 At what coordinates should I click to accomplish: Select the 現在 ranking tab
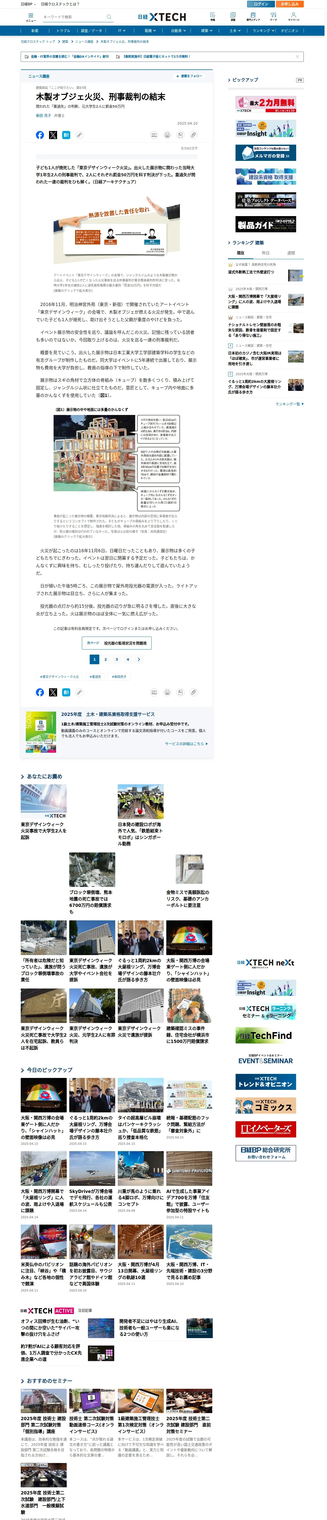click(x=241, y=253)
